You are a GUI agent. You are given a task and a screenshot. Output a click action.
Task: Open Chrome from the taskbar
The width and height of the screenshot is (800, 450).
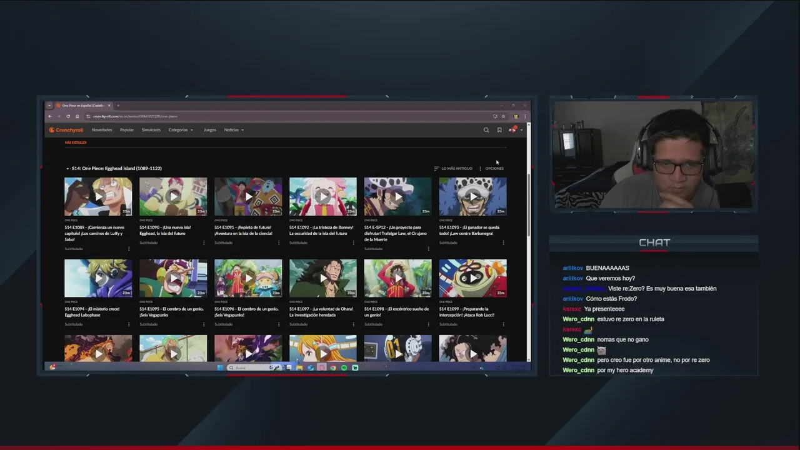click(x=332, y=367)
